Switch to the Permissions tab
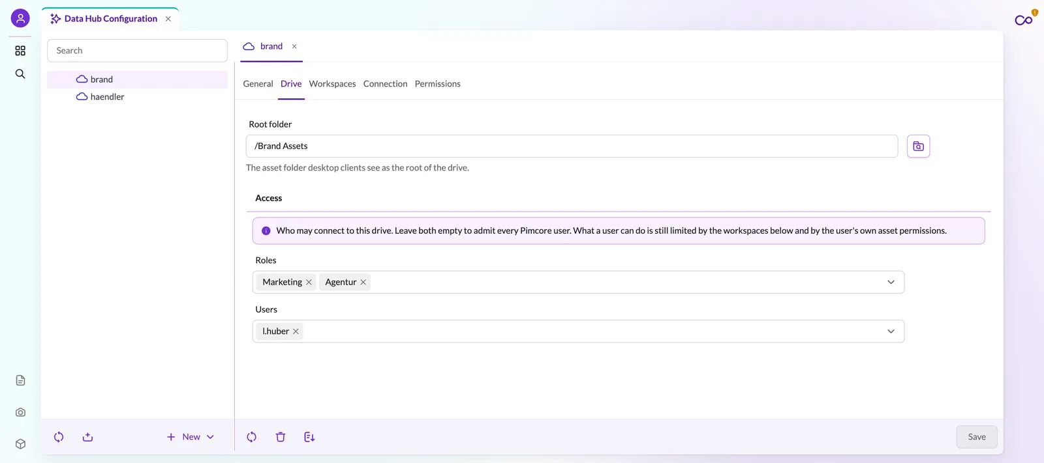 tap(437, 84)
